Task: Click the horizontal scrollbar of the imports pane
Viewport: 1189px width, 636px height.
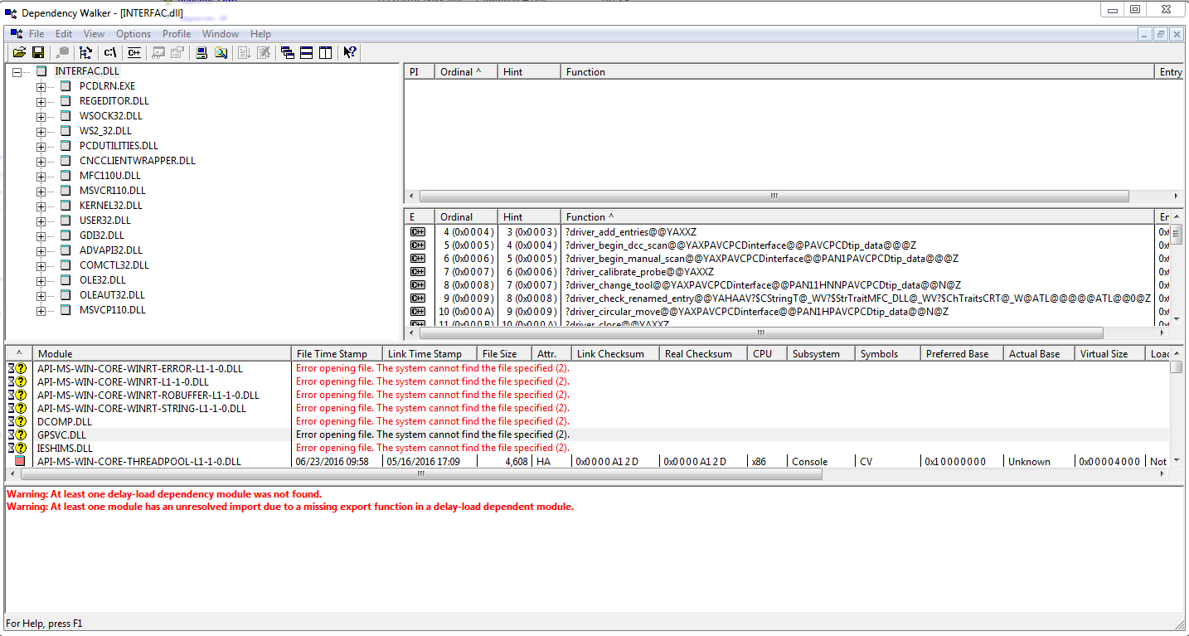Action: point(774,197)
